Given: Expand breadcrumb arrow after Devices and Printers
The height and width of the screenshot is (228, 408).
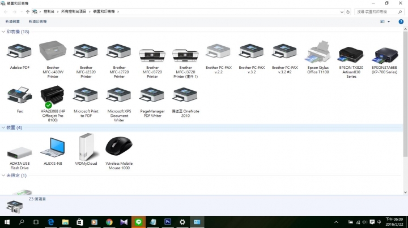Looking at the screenshot, I should (118, 12).
